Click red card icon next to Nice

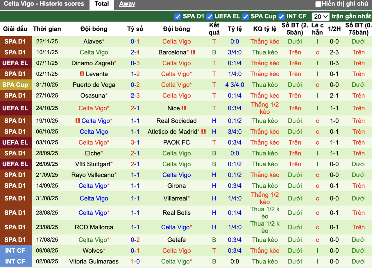pyautogui.click(x=184, y=108)
